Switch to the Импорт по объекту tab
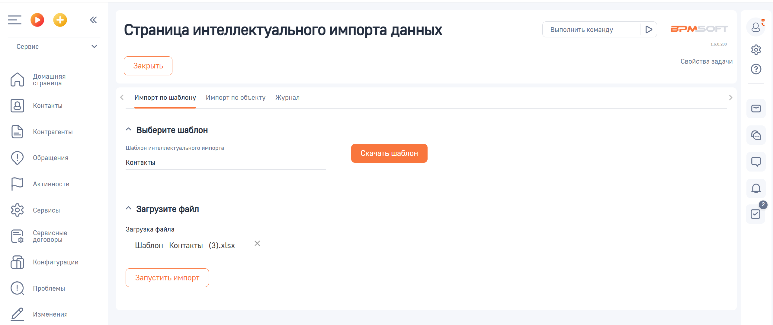This screenshot has height=325, width=773. [236, 97]
